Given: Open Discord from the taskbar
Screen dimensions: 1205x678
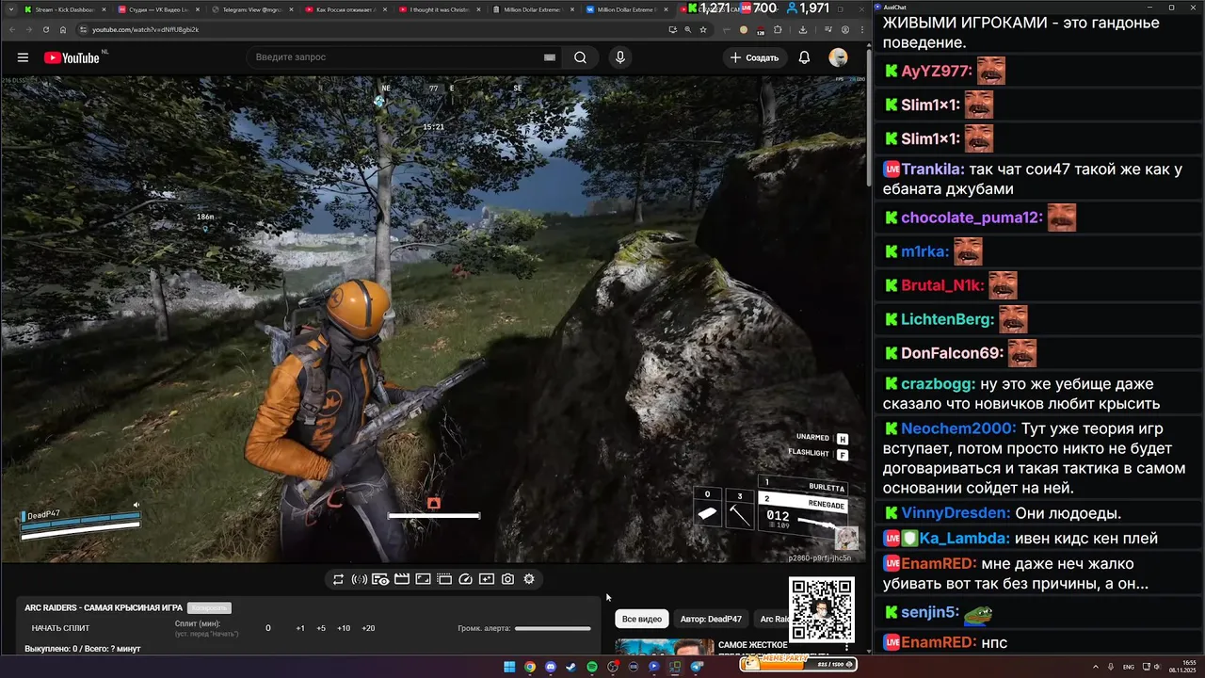Looking at the screenshot, I should click(551, 667).
